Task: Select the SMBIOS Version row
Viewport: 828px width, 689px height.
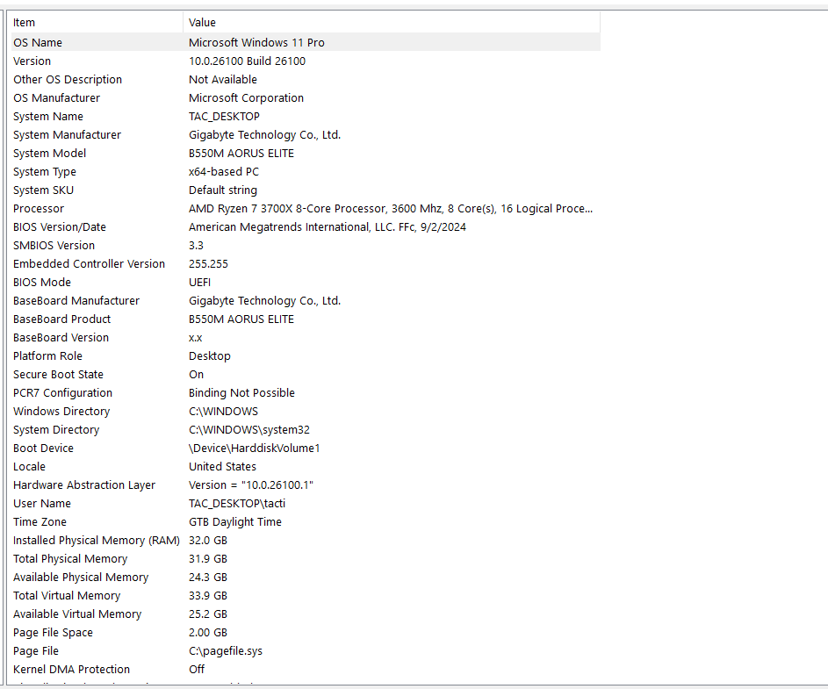Action: tap(306, 246)
